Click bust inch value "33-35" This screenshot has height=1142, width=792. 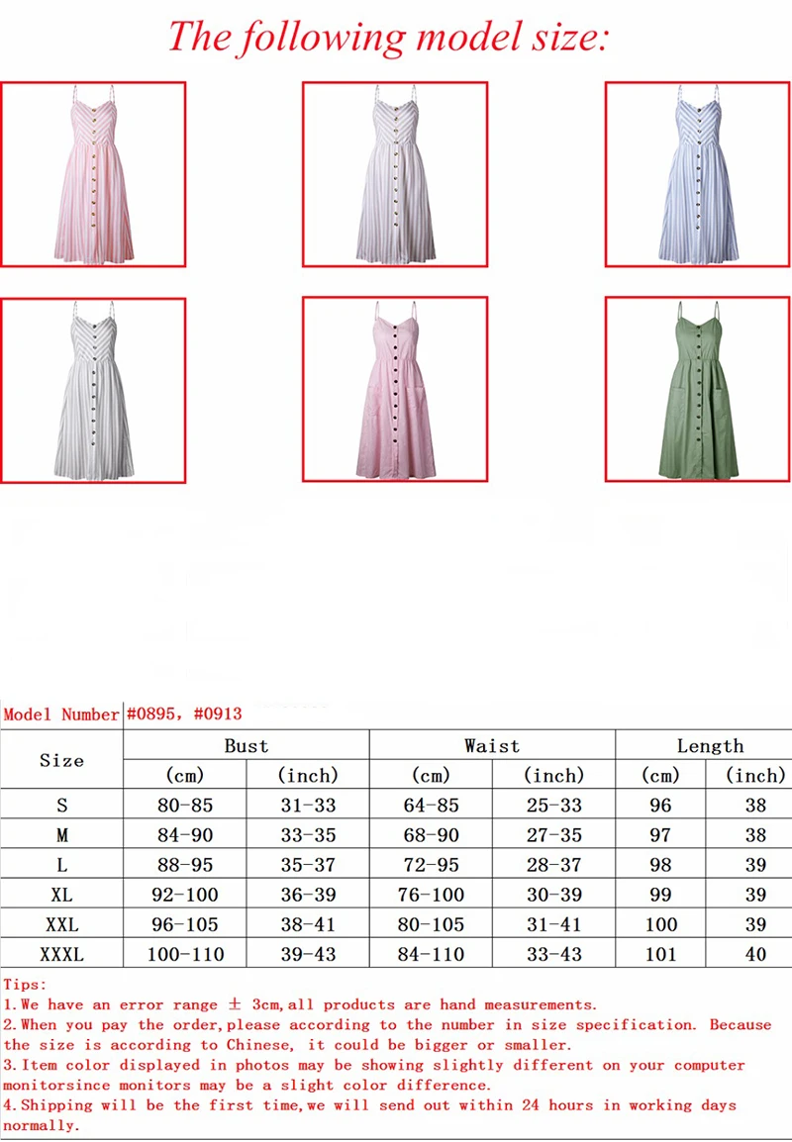[308, 835]
